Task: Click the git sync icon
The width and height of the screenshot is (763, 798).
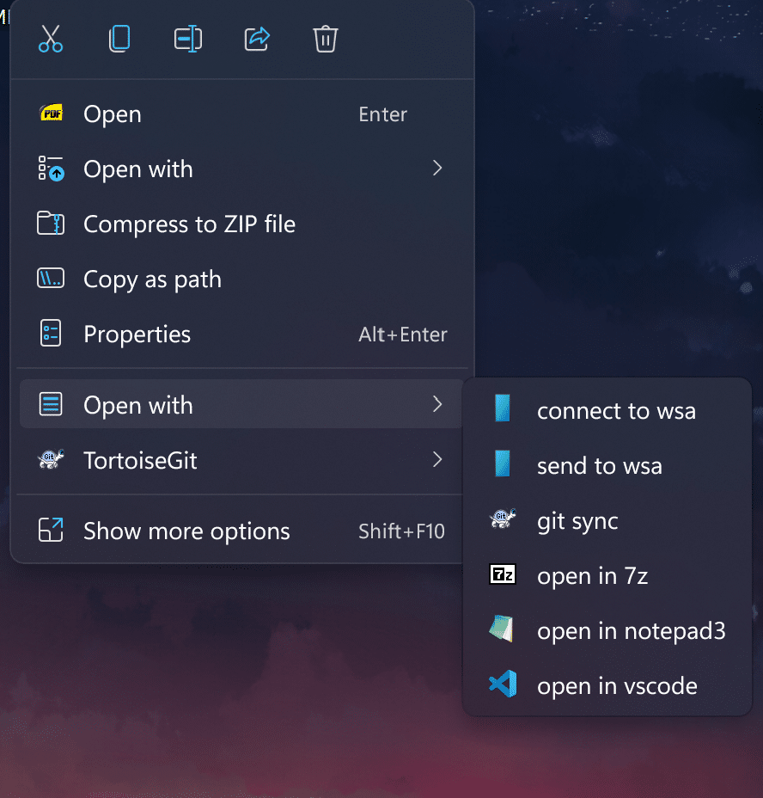Action: tap(503, 519)
